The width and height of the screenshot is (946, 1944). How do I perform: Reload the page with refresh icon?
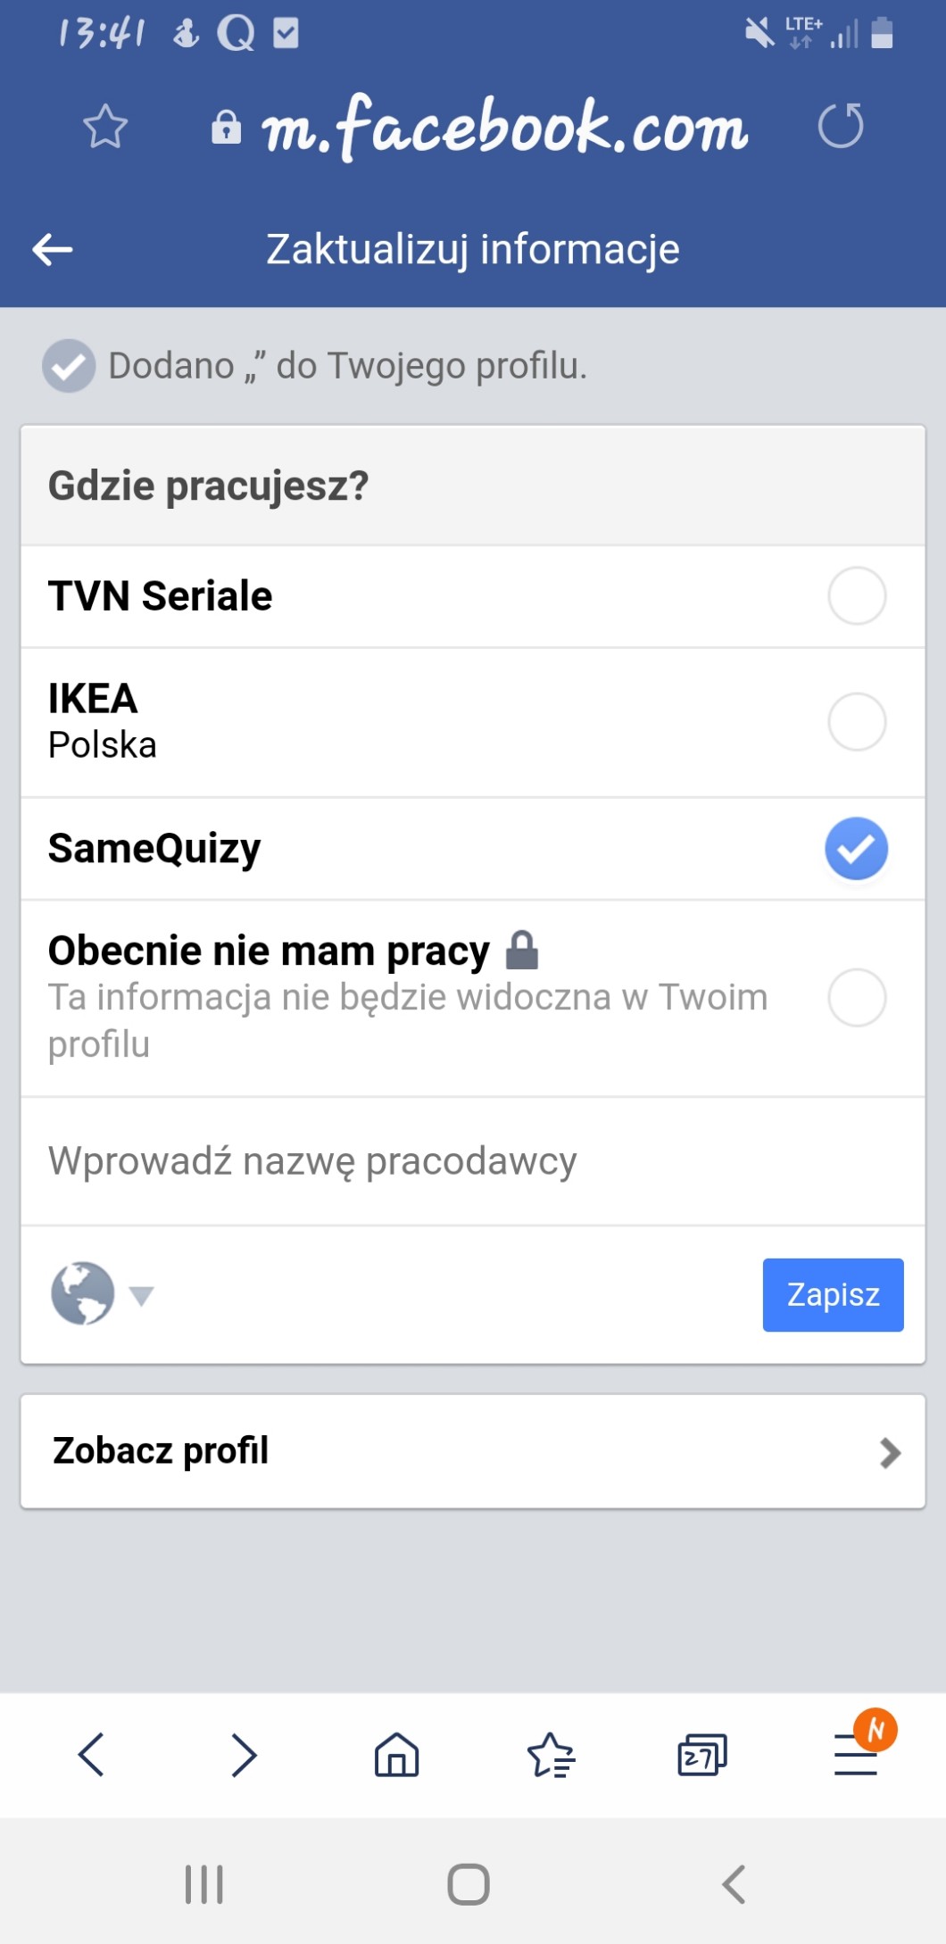coord(841,126)
